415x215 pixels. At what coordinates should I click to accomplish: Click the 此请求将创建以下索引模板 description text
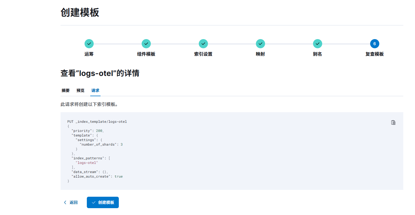[x=89, y=105]
